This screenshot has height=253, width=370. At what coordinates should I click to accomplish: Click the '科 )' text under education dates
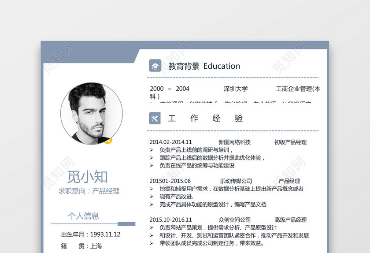pos(155,97)
